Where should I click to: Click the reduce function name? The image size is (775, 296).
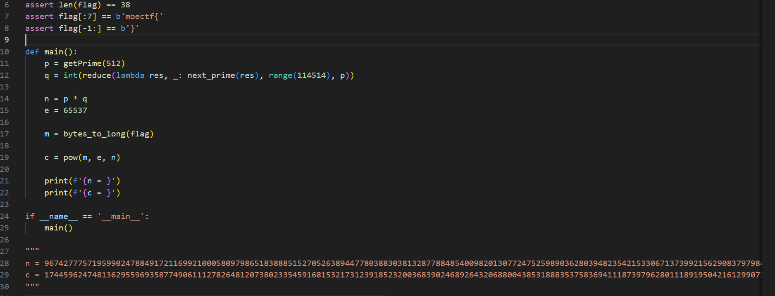(97, 75)
